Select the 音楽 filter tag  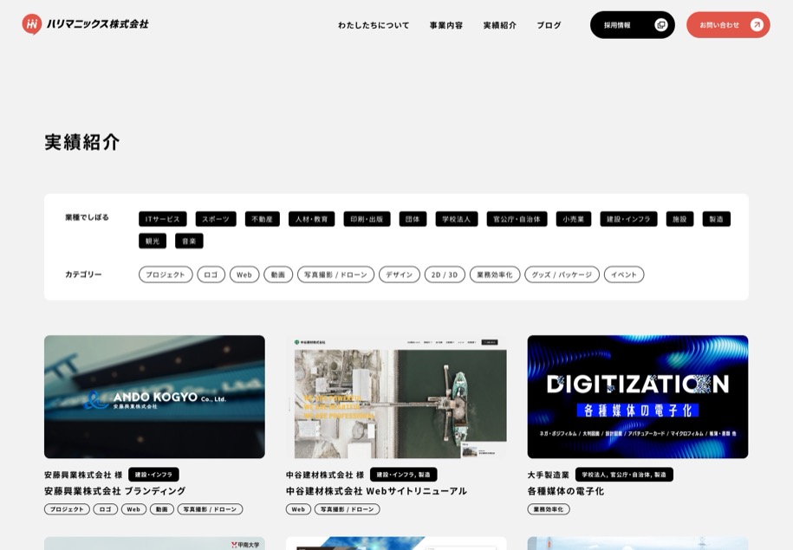[x=189, y=241]
